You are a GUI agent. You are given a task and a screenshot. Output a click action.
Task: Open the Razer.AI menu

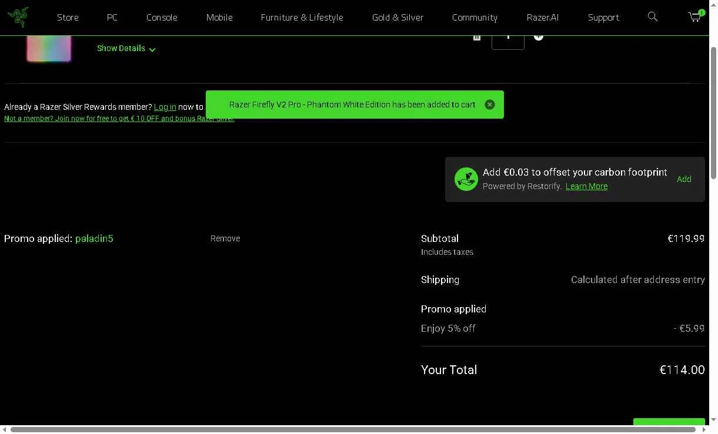pos(543,18)
